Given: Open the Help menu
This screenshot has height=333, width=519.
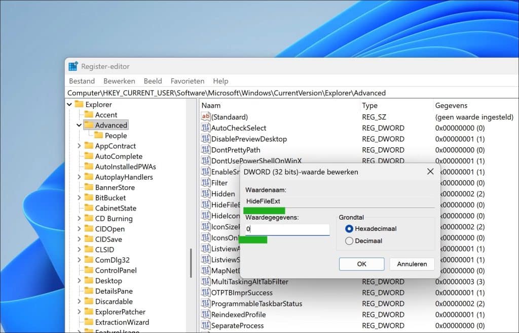Looking at the screenshot, I should point(220,81).
